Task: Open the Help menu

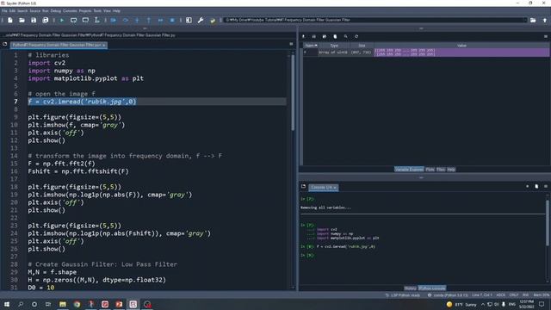Action: pyautogui.click(x=117, y=11)
